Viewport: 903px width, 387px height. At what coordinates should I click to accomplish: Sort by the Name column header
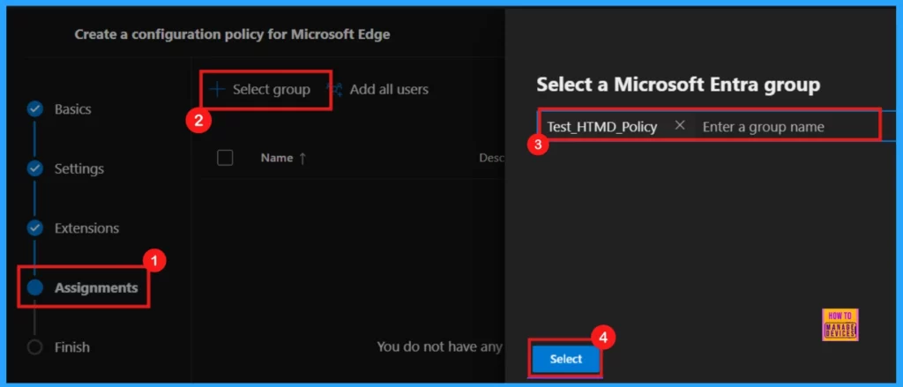coord(283,158)
